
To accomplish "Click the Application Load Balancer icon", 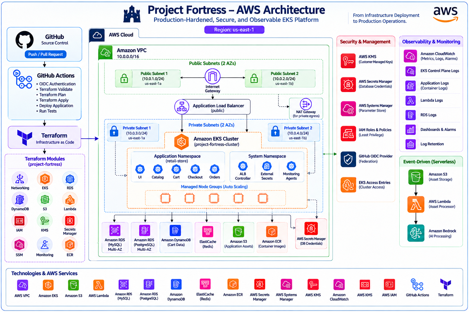I will 182,107.
